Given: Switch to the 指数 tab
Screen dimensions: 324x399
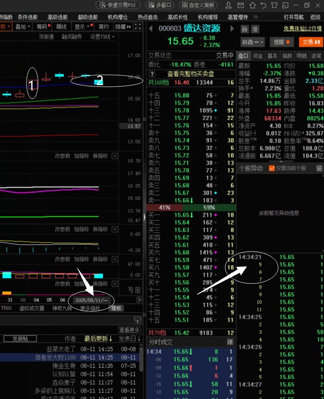Looking at the screenshot, I should [287, 56].
